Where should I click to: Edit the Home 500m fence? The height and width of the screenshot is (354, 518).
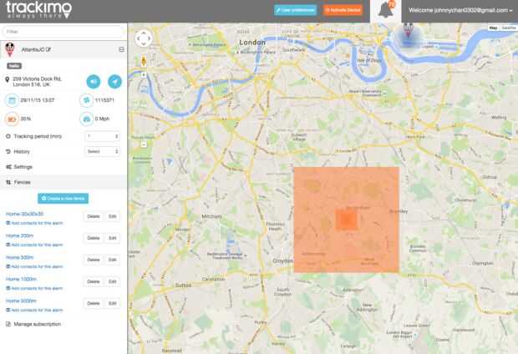112,260
